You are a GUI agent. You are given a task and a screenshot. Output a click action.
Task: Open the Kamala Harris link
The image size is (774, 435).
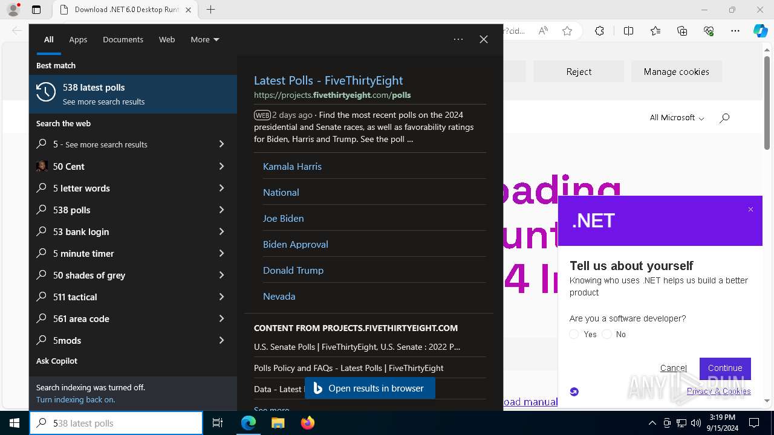tap(292, 166)
